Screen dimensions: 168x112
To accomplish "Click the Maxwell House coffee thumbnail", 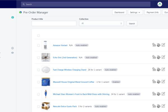I will pos(46,82).
